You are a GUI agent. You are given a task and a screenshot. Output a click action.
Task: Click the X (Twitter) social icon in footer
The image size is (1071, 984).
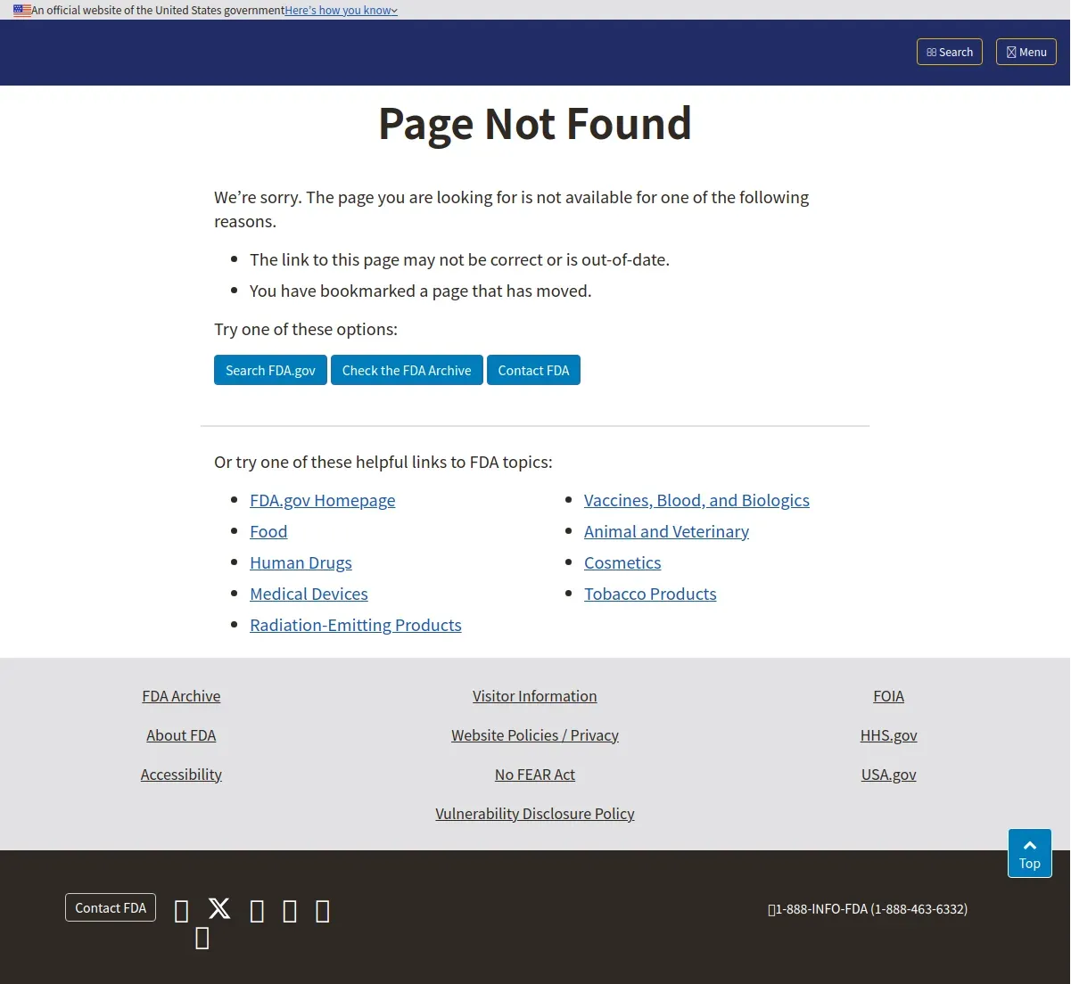pyautogui.click(x=219, y=908)
